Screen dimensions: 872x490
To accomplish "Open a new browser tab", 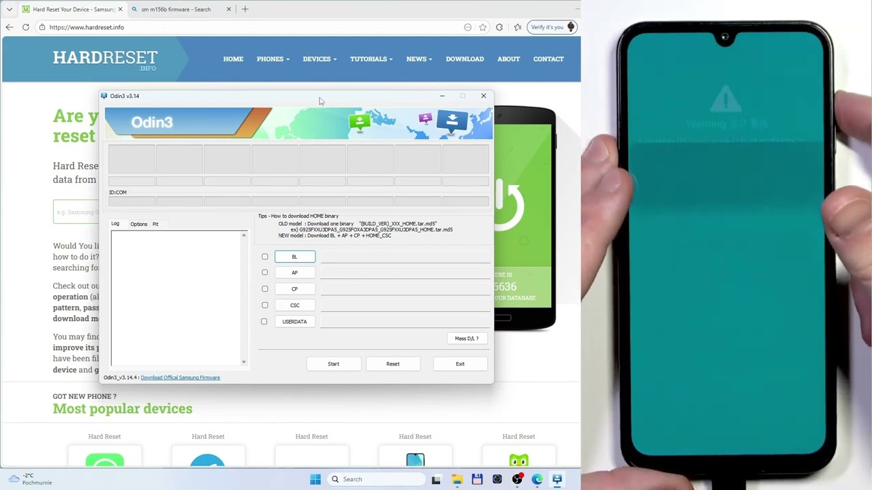I will click(245, 10).
